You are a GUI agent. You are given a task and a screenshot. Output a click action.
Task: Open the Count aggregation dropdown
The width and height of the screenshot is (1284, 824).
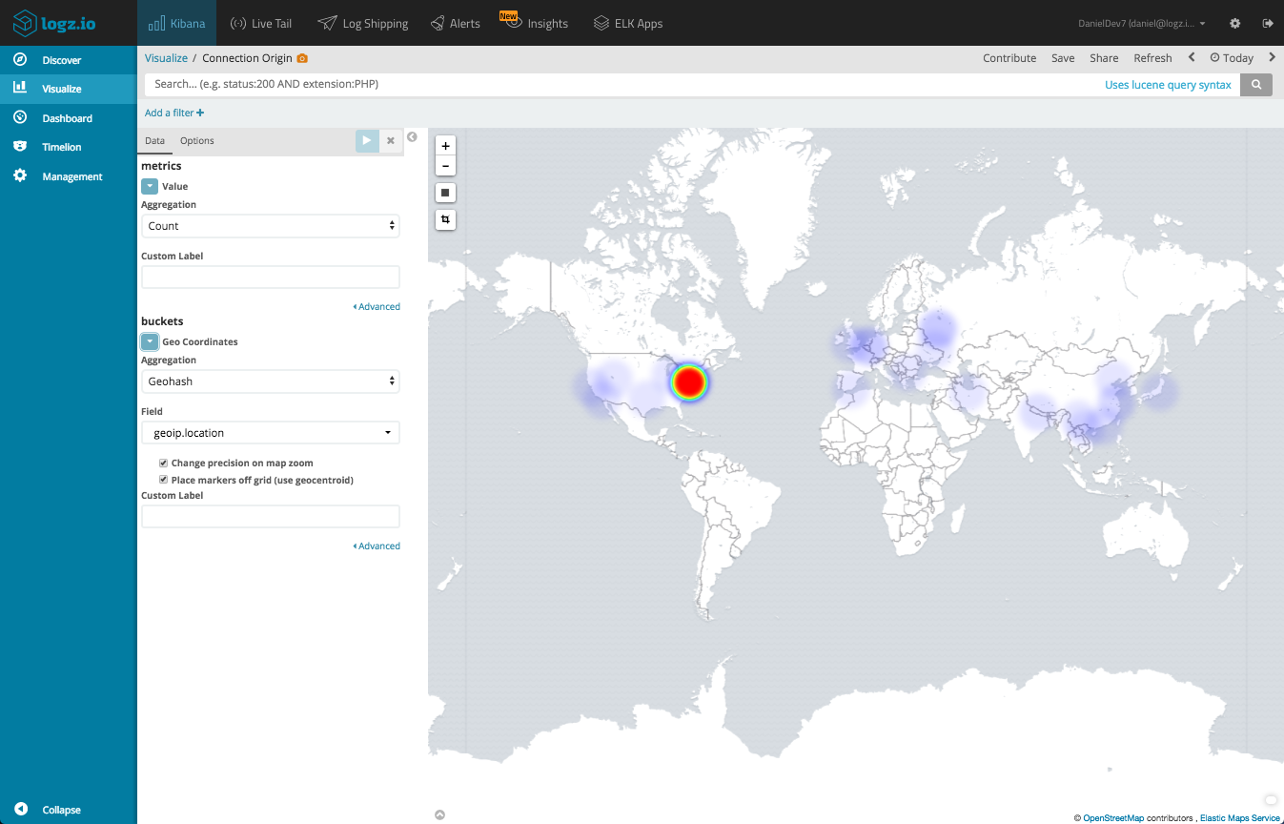(271, 226)
